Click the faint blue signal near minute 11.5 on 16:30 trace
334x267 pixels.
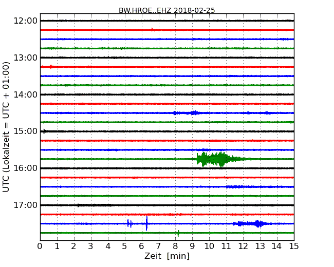pyautogui.click(x=234, y=187)
